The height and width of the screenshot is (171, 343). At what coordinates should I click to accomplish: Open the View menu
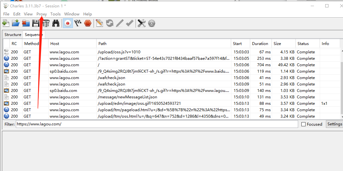pos(28,14)
